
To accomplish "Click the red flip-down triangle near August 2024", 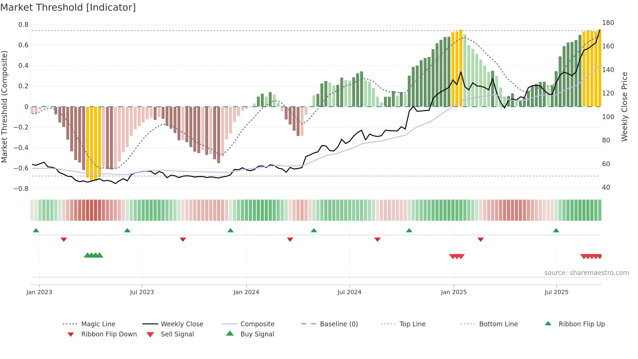I will 377,240.
